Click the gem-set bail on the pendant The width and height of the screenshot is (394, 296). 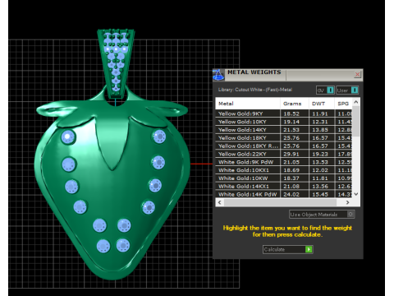pyautogui.click(x=116, y=63)
